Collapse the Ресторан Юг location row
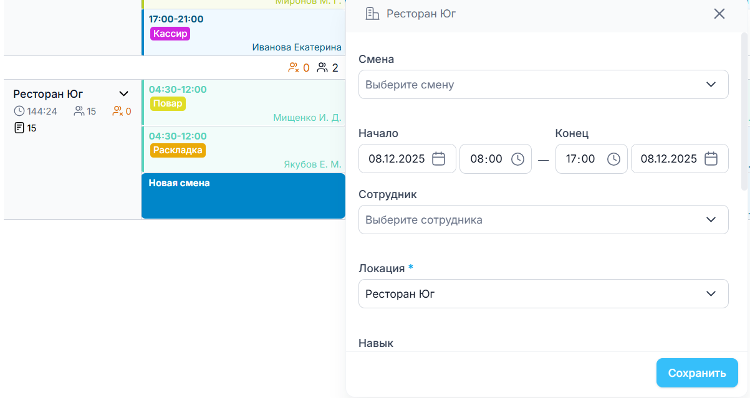This screenshot has width=750, height=398. point(123,94)
